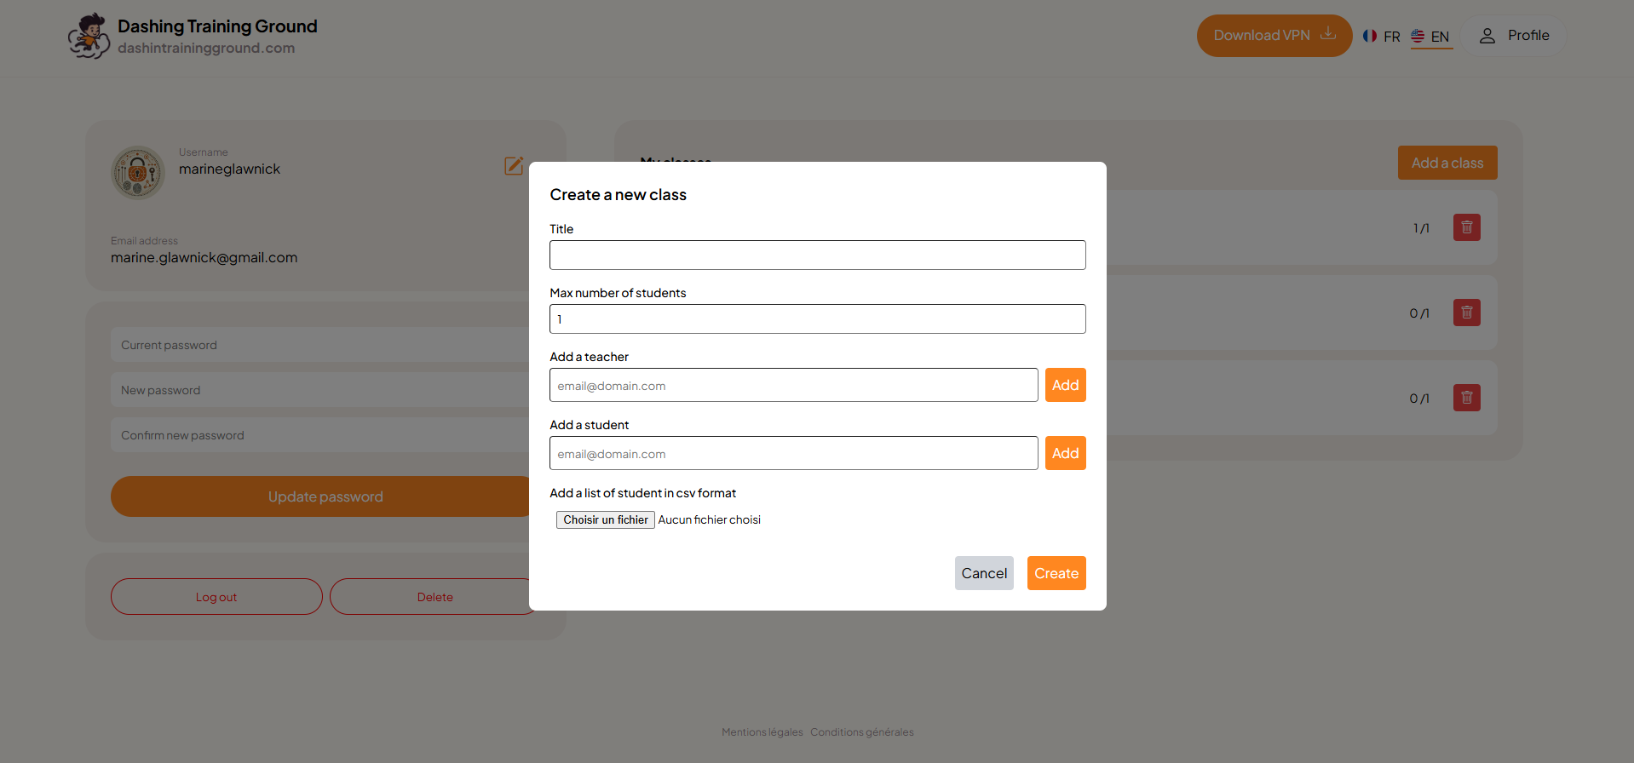1634x763 pixels.
Task: Switch language to English (EN)
Action: pyautogui.click(x=1430, y=37)
